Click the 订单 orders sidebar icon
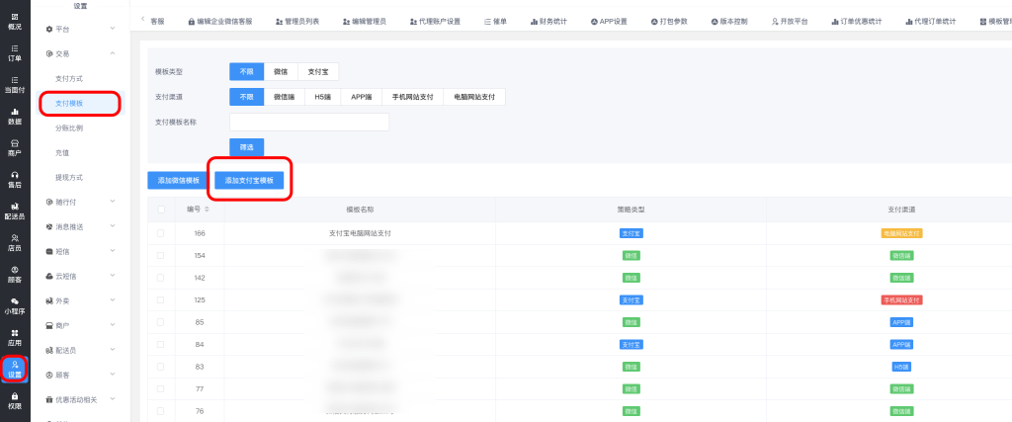This screenshot has height=422, width=1012. 14,52
